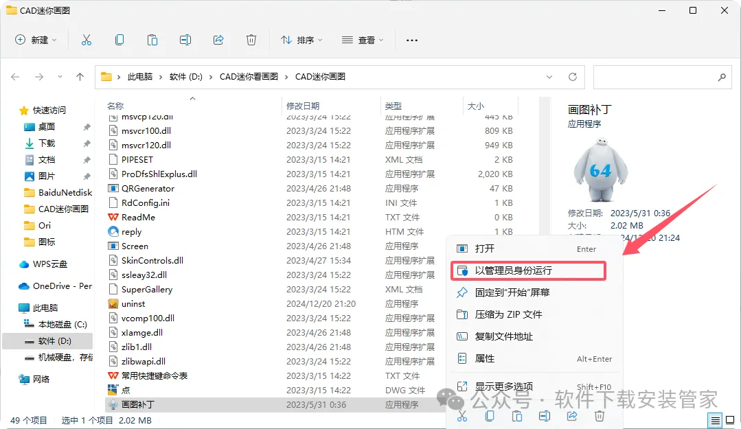
Task: Select WPS云盘 in the sidebar
Action: coord(49,264)
